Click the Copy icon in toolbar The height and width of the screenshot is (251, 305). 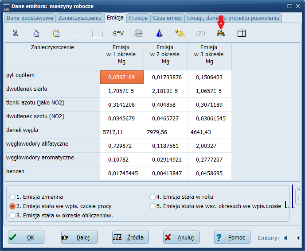[x=36, y=33]
